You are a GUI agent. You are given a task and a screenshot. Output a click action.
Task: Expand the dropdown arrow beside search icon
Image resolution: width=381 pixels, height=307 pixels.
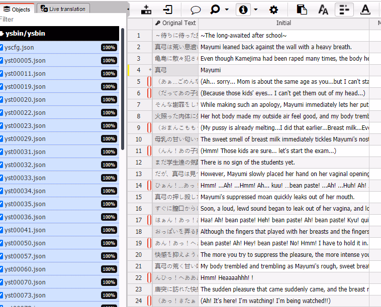pos(227,10)
